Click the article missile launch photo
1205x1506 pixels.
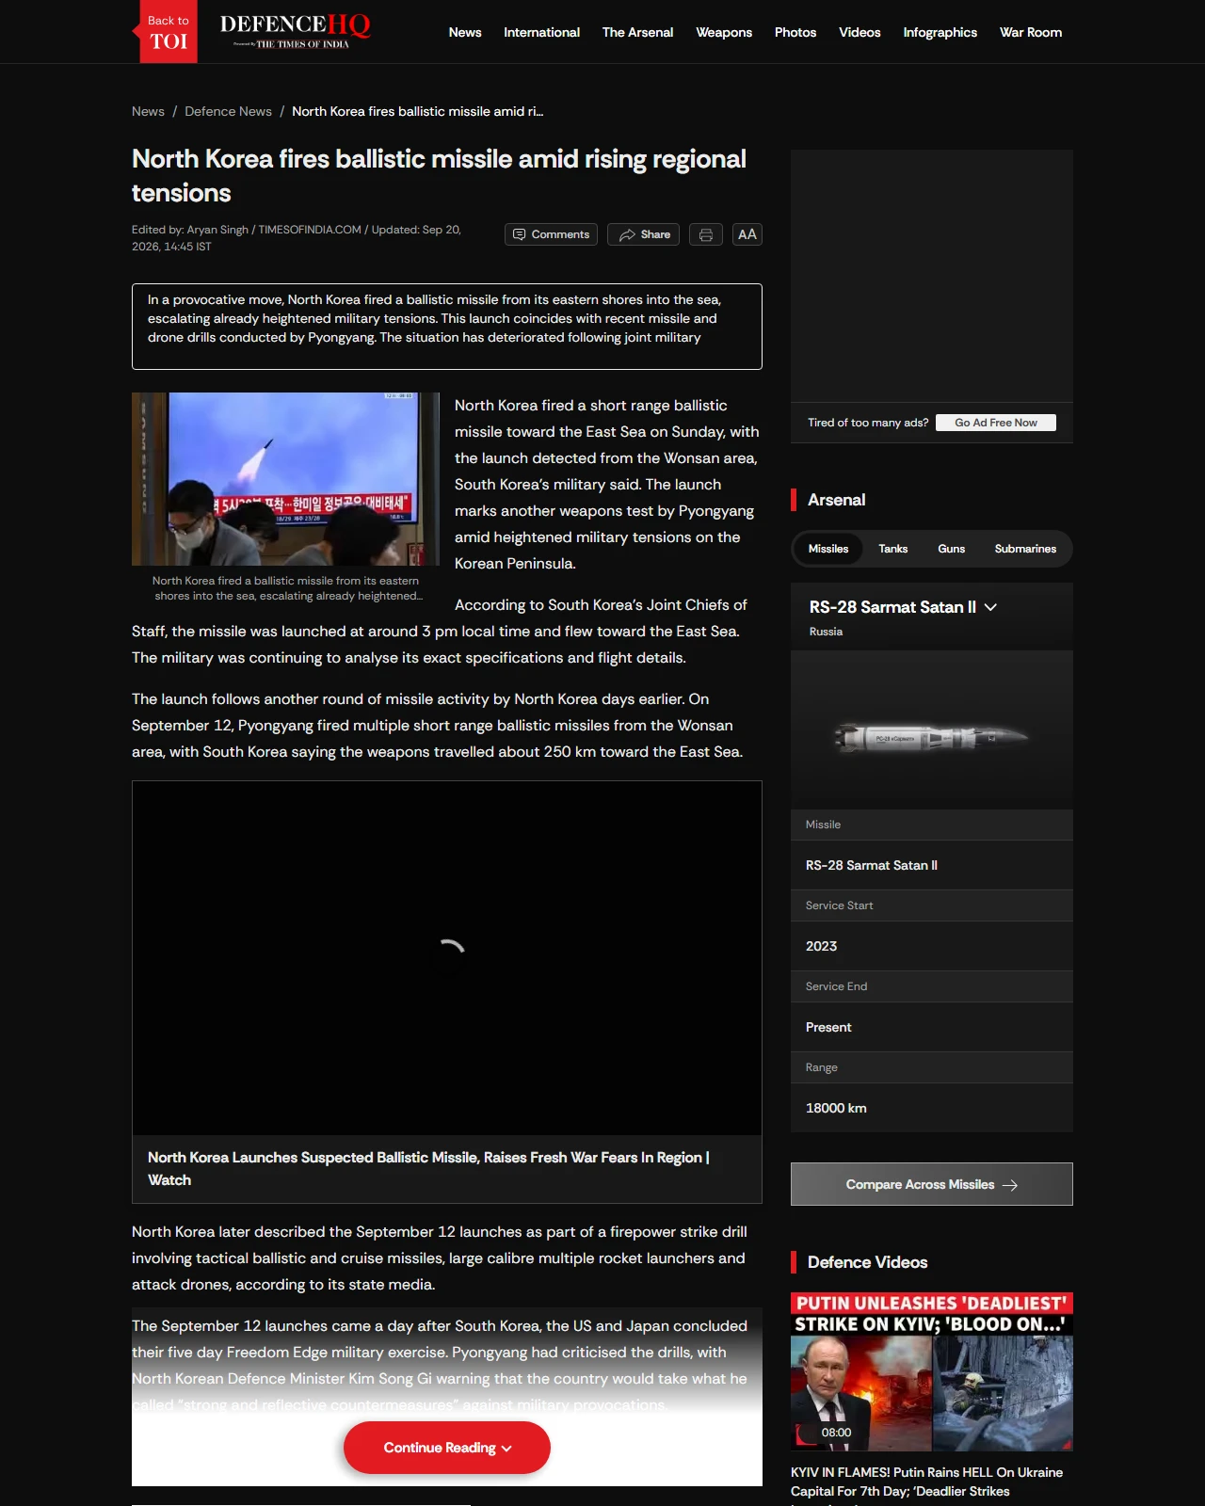[285, 479]
